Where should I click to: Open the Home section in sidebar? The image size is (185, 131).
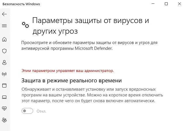[4, 39]
